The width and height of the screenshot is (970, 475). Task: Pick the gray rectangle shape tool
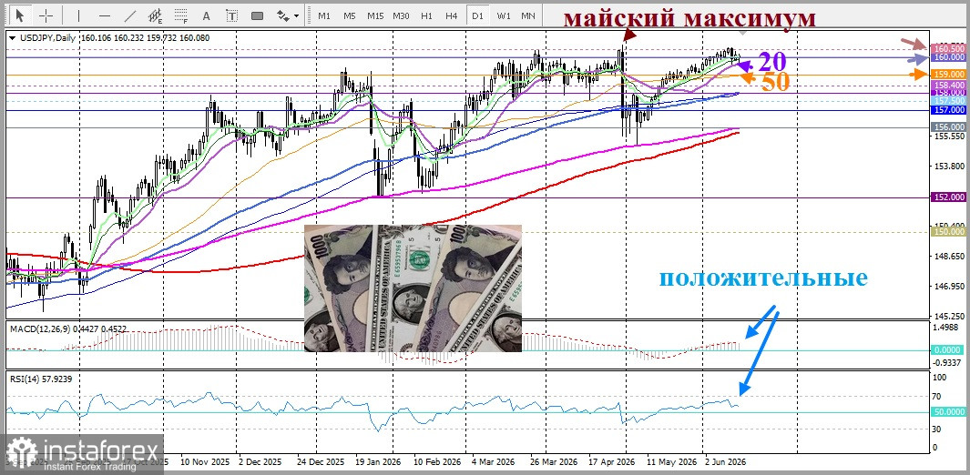pyautogui.click(x=258, y=15)
